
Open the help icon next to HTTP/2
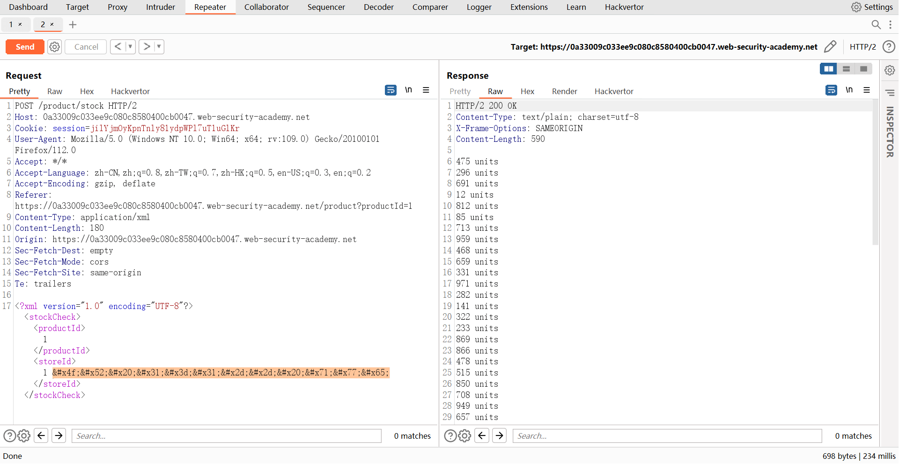(x=888, y=47)
